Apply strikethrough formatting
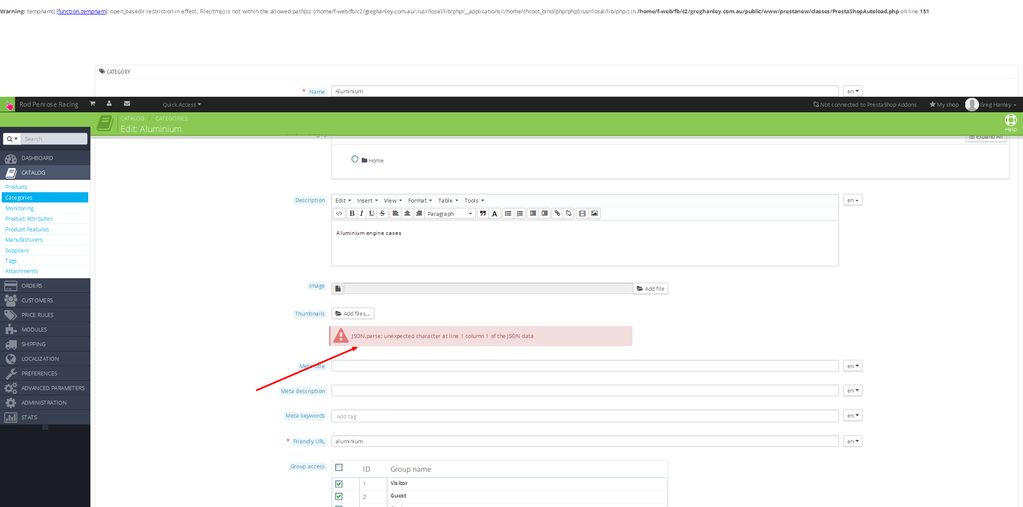 click(382, 214)
